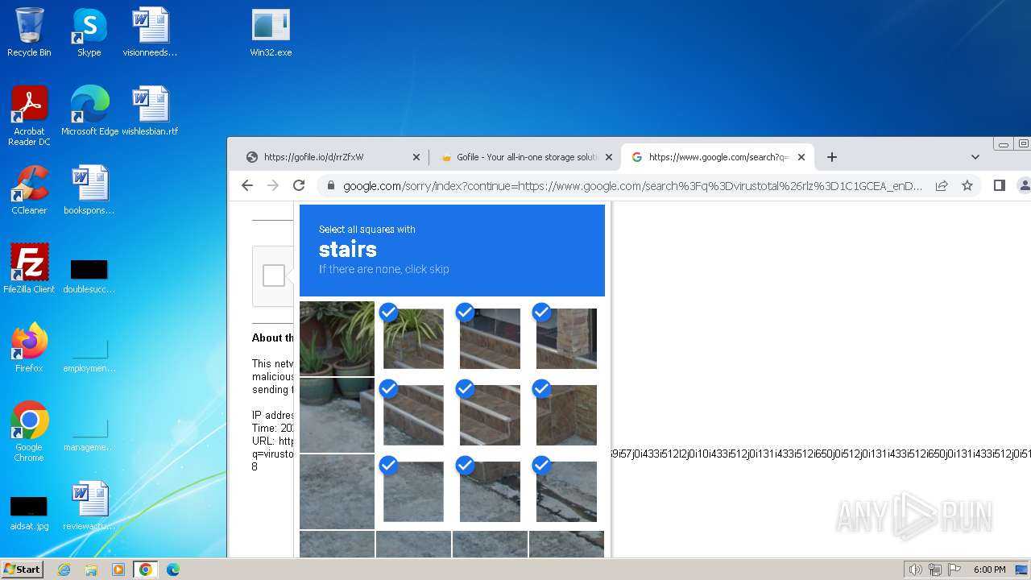Open Chrome's side panel icon
Viewport: 1031px width, 580px height.
[x=1000, y=185]
